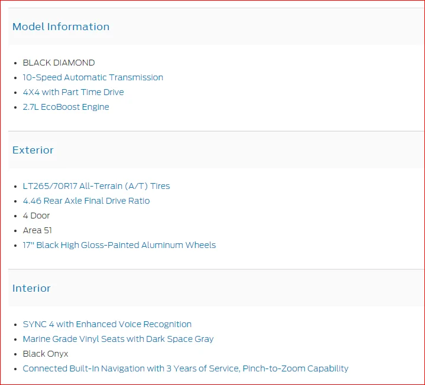
Task: Click the BLACK DIAMOND list item
Action: (x=59, y=63)
